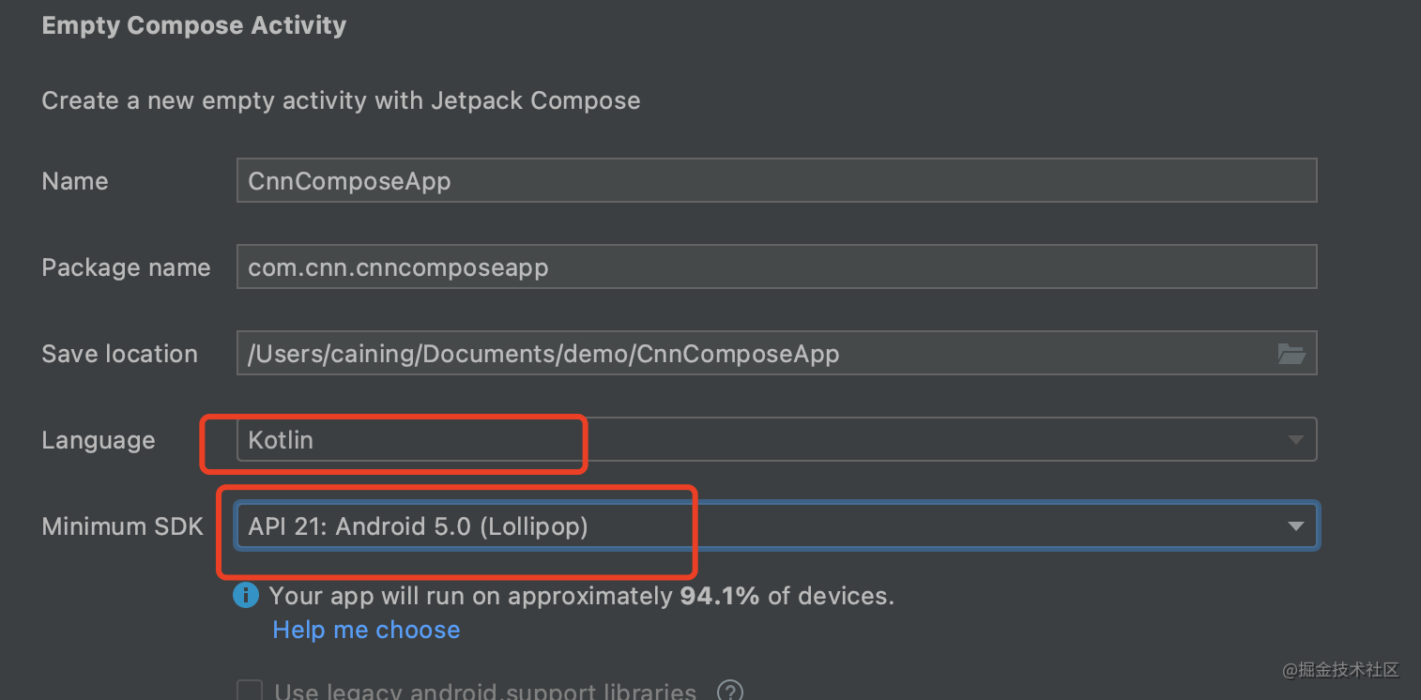Focus the Name field containing CnnComposeApp
The height and width of the screenshot is (700, 1421).
point(775,181)
